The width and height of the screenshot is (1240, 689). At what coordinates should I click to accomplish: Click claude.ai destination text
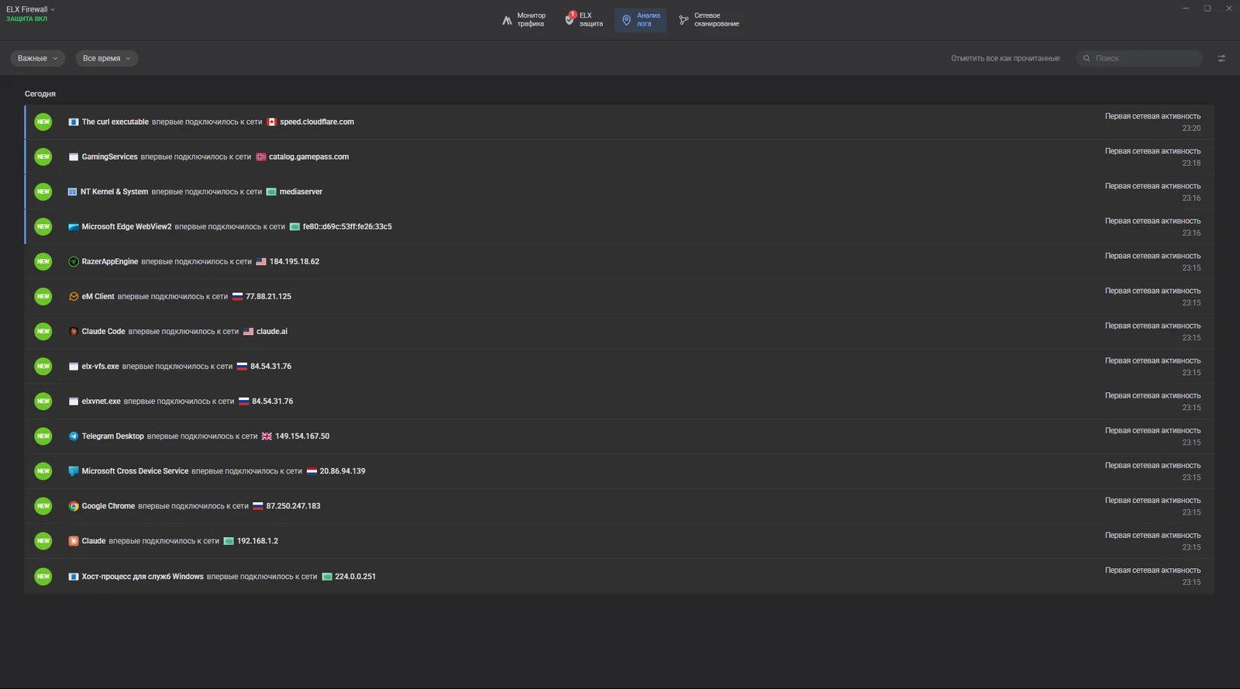tap(272, 331)
